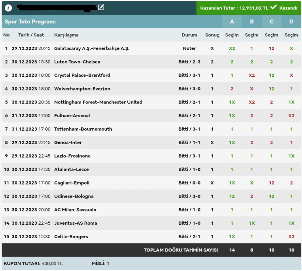Click the Toplam Doğru Tahmin Sayısı label
The height and width of the screenshot is (271, 302).
(181, 250)
